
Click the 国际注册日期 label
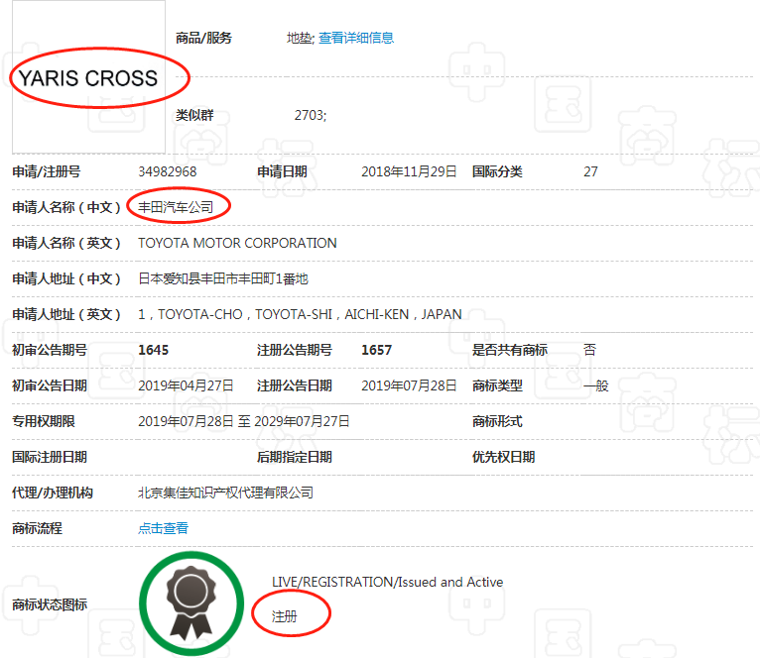(x=50, y=457)
